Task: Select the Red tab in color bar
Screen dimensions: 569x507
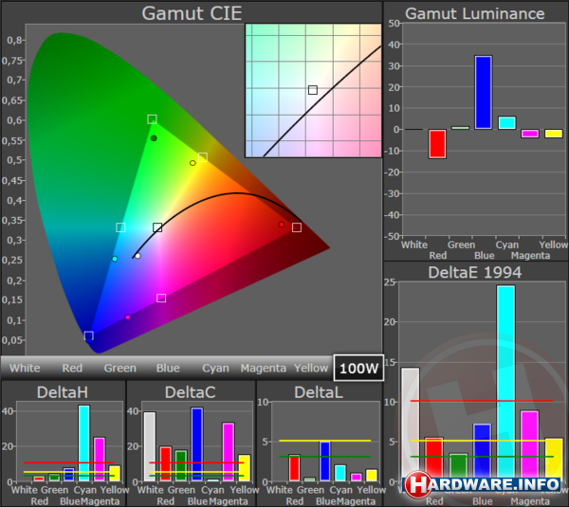Action: click(x=72, y=368)
